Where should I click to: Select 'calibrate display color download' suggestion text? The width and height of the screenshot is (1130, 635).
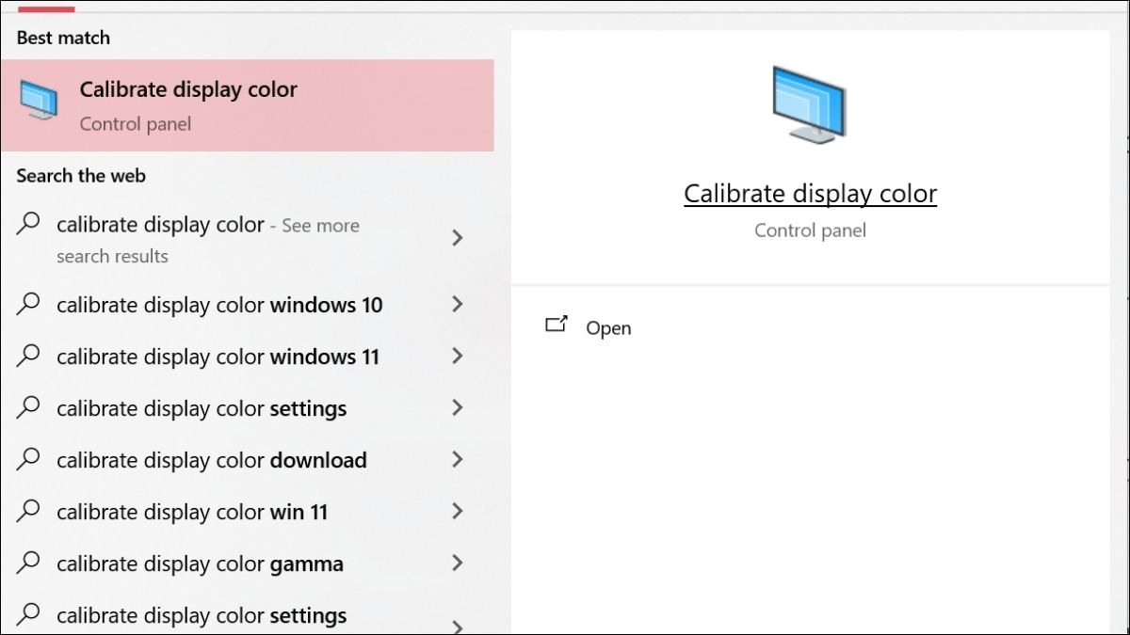coord(212,461)
